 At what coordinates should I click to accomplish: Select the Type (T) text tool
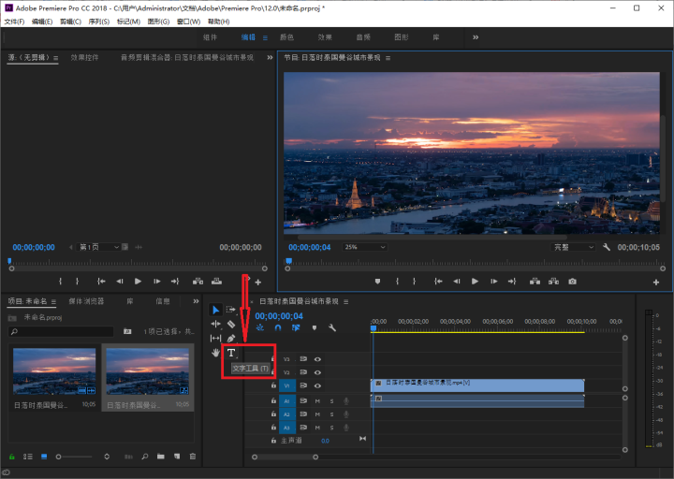pos(231,353)
